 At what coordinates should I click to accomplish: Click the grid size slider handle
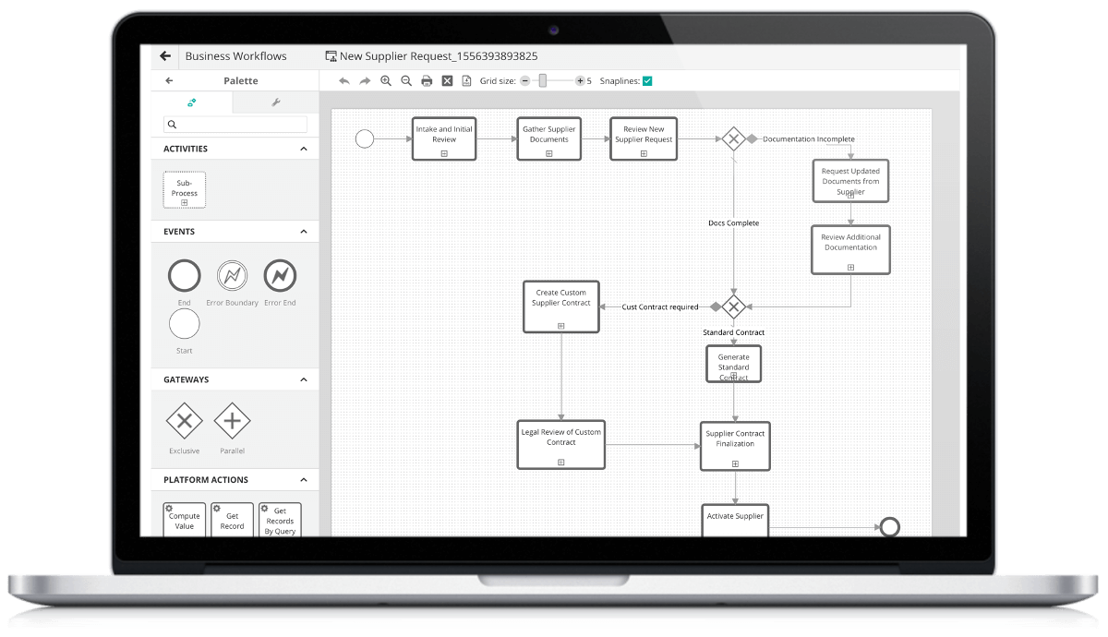[543, 81]
